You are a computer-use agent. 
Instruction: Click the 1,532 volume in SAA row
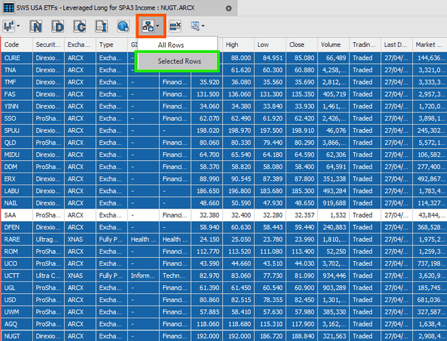pos(333,215)
